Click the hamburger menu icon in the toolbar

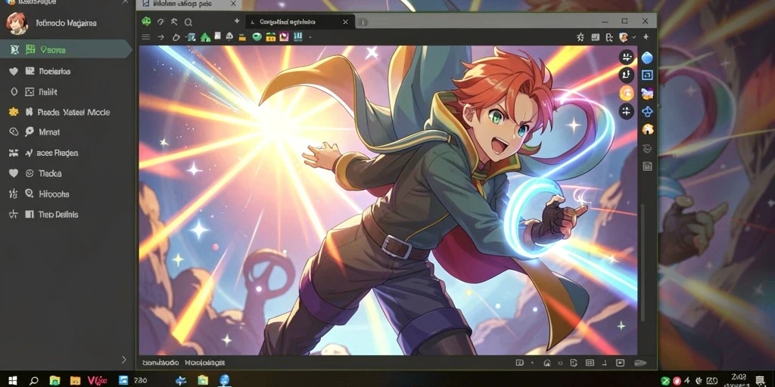[x=146, y=37]
